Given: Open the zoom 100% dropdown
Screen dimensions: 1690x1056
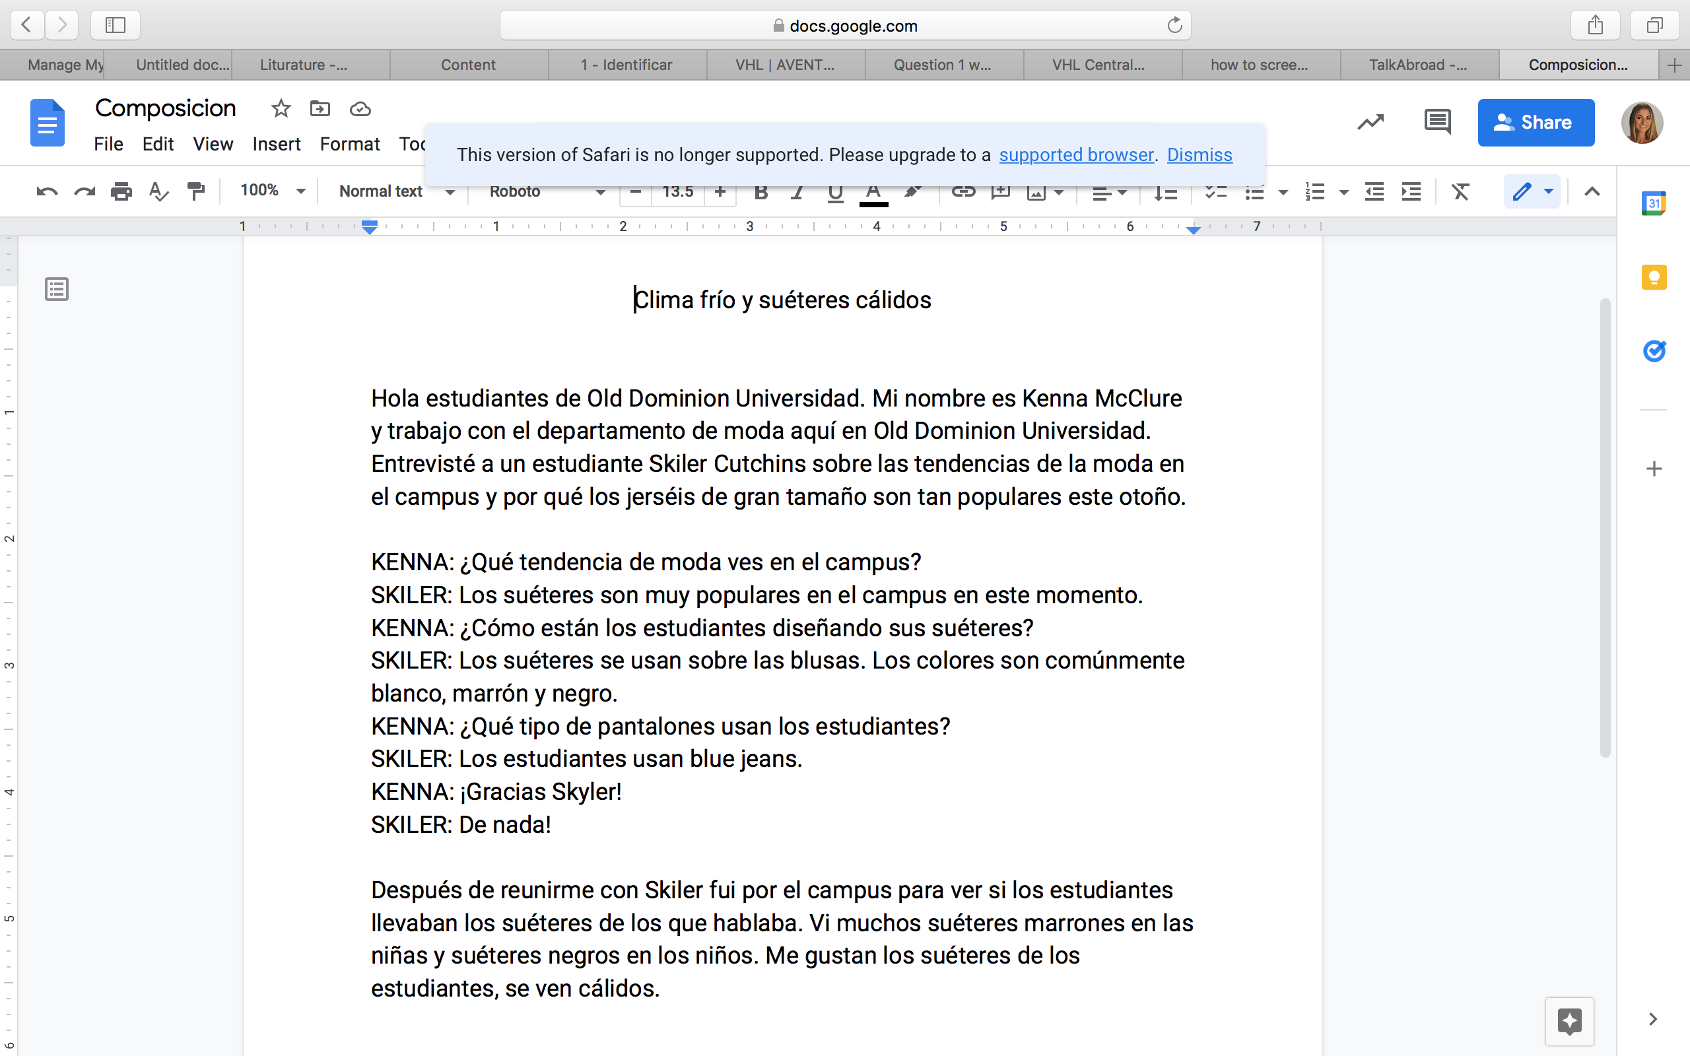Looking at the screenshot, I should (x=273, y=191).
